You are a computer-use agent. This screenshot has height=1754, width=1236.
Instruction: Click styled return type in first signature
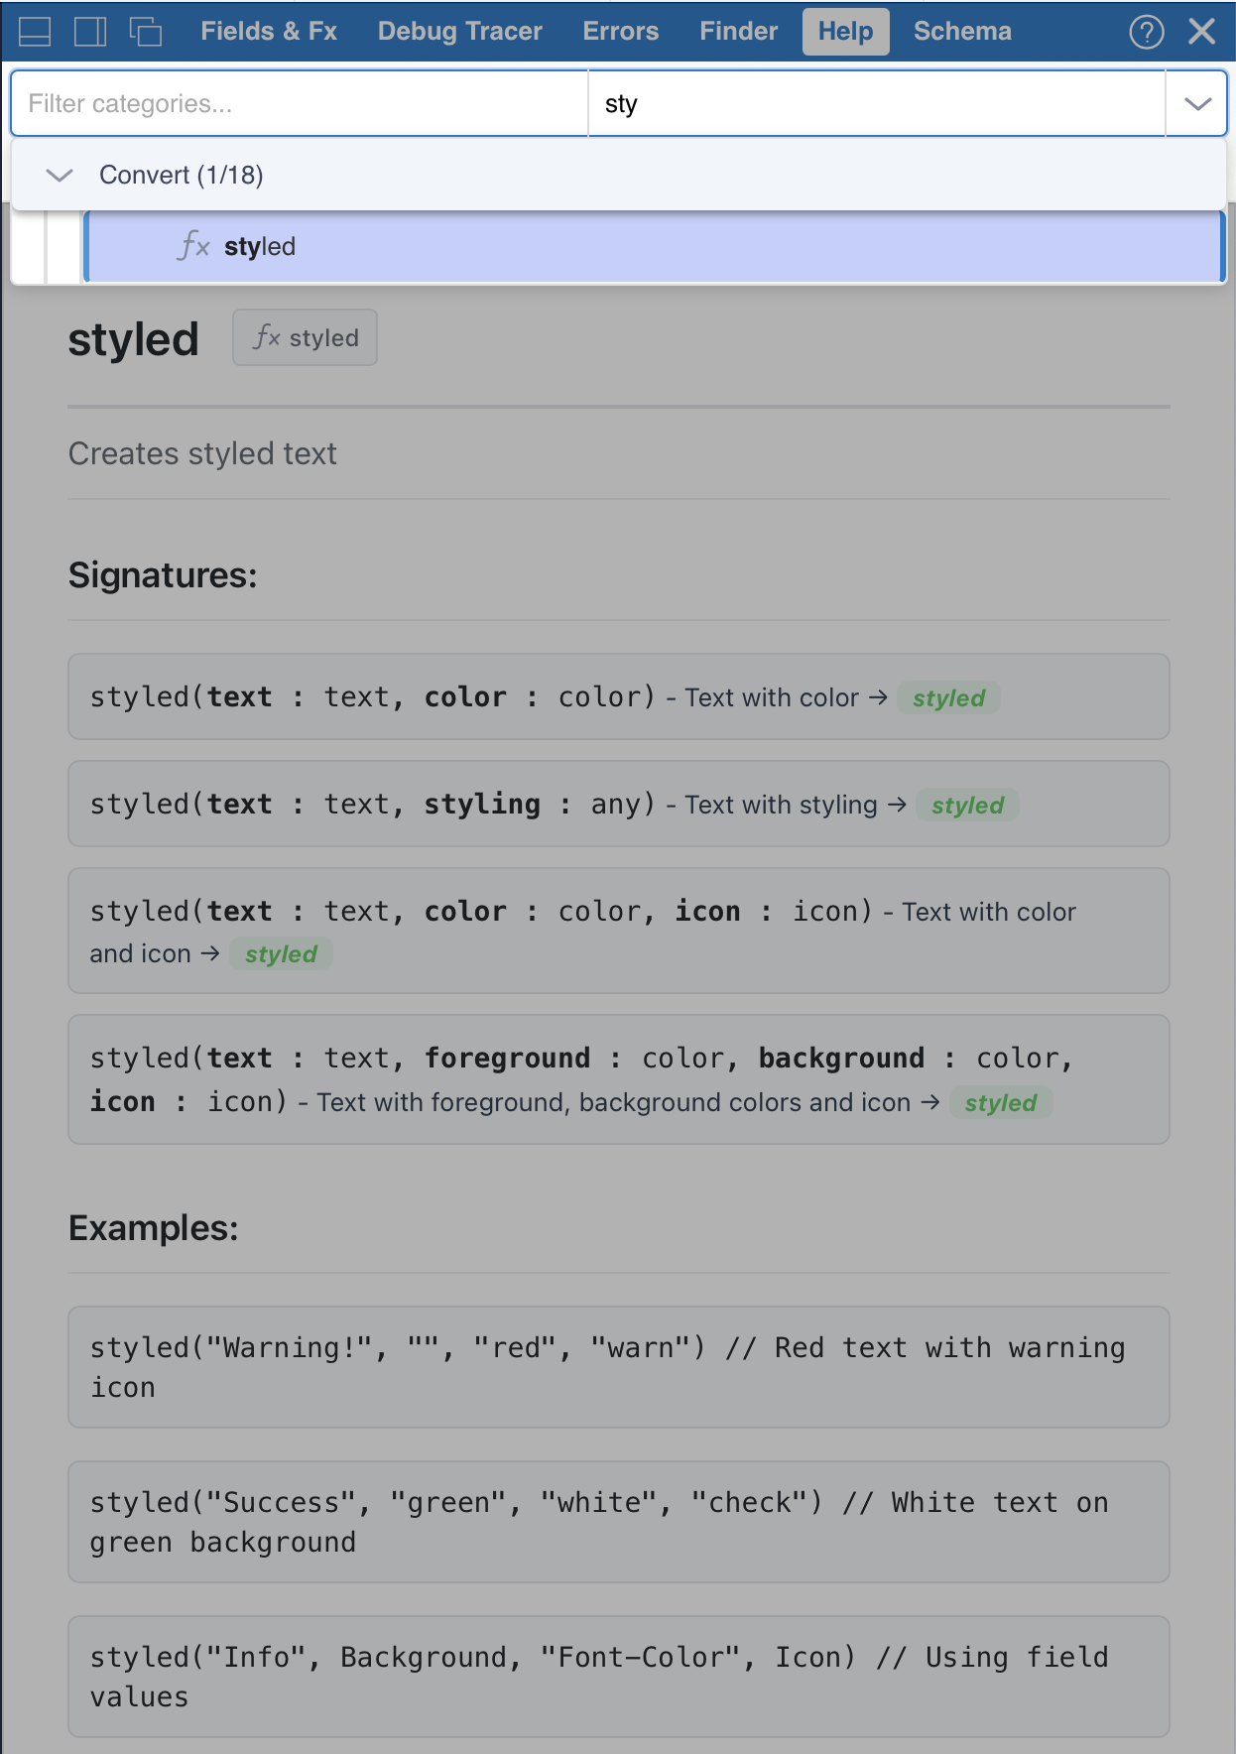coord(948,698)
